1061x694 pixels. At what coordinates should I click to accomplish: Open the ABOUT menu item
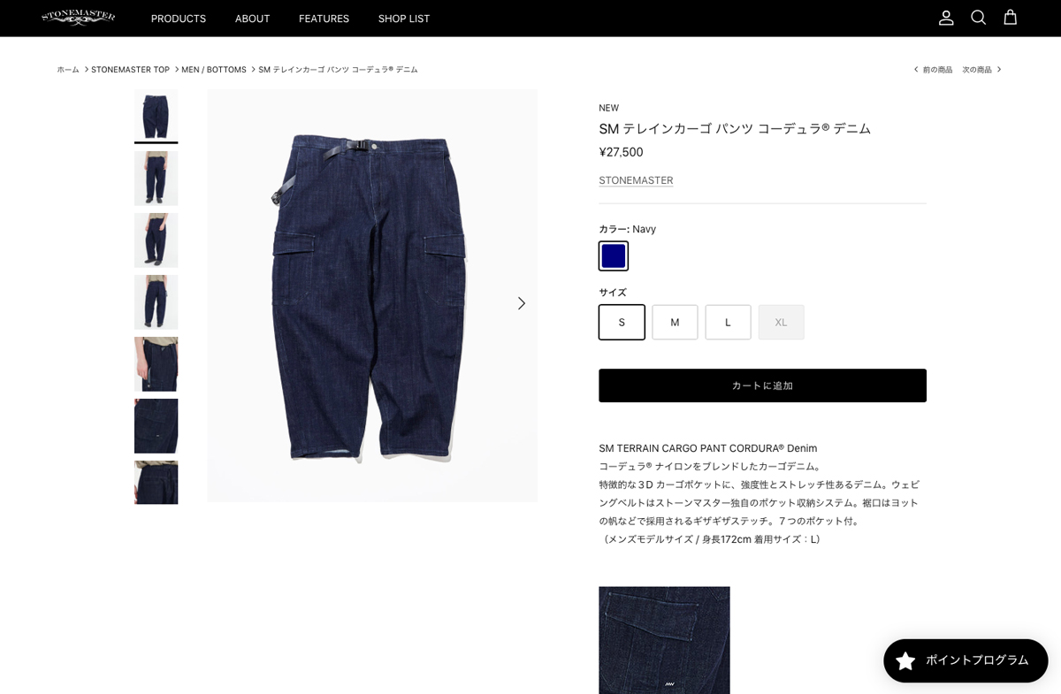coord(252,19)
